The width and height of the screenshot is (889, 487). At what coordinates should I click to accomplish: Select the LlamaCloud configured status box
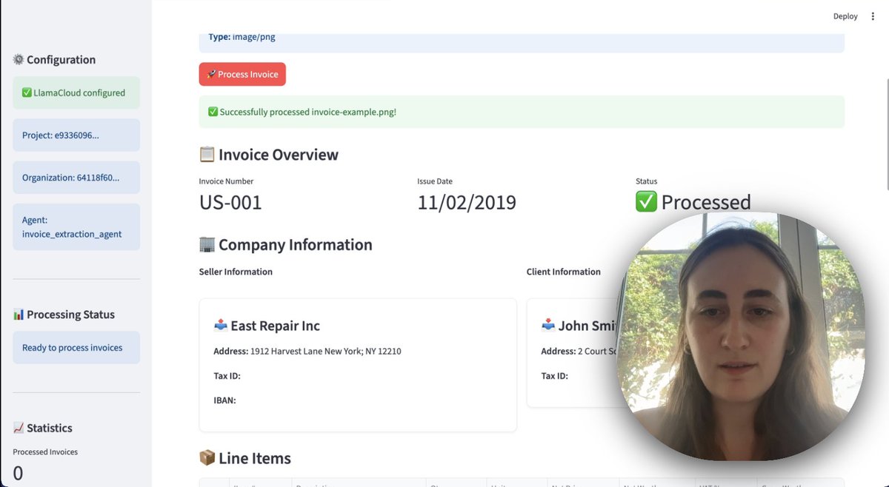click(x=76, y=93)
